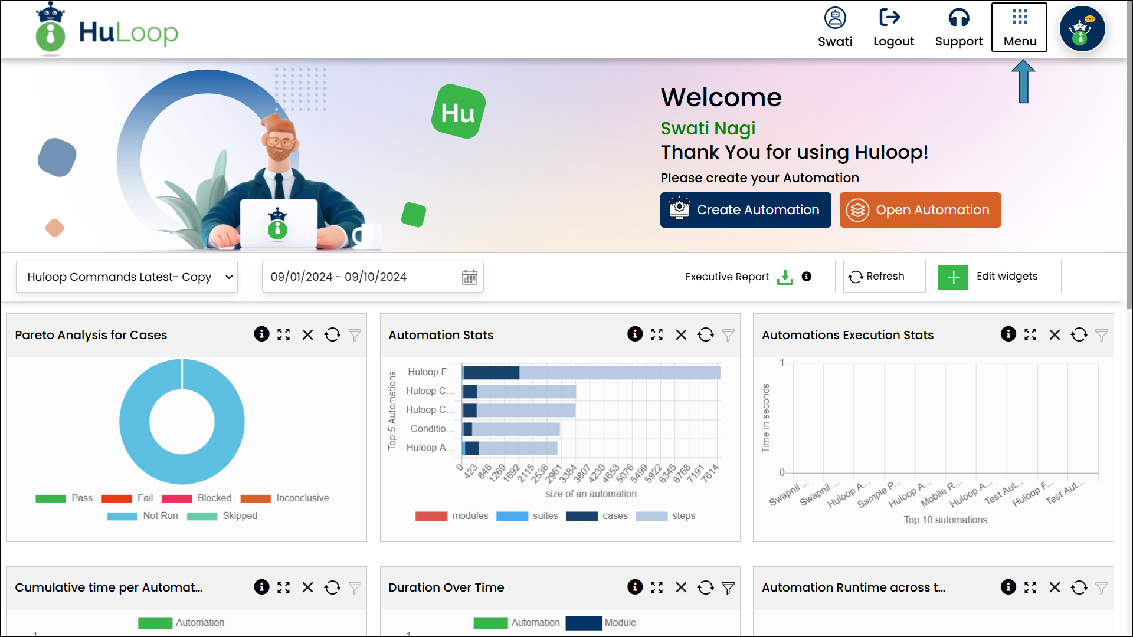The width and height of the screenshot is (1133, 637).
Task: Click the Logout icon
Action: coord(890,17)
